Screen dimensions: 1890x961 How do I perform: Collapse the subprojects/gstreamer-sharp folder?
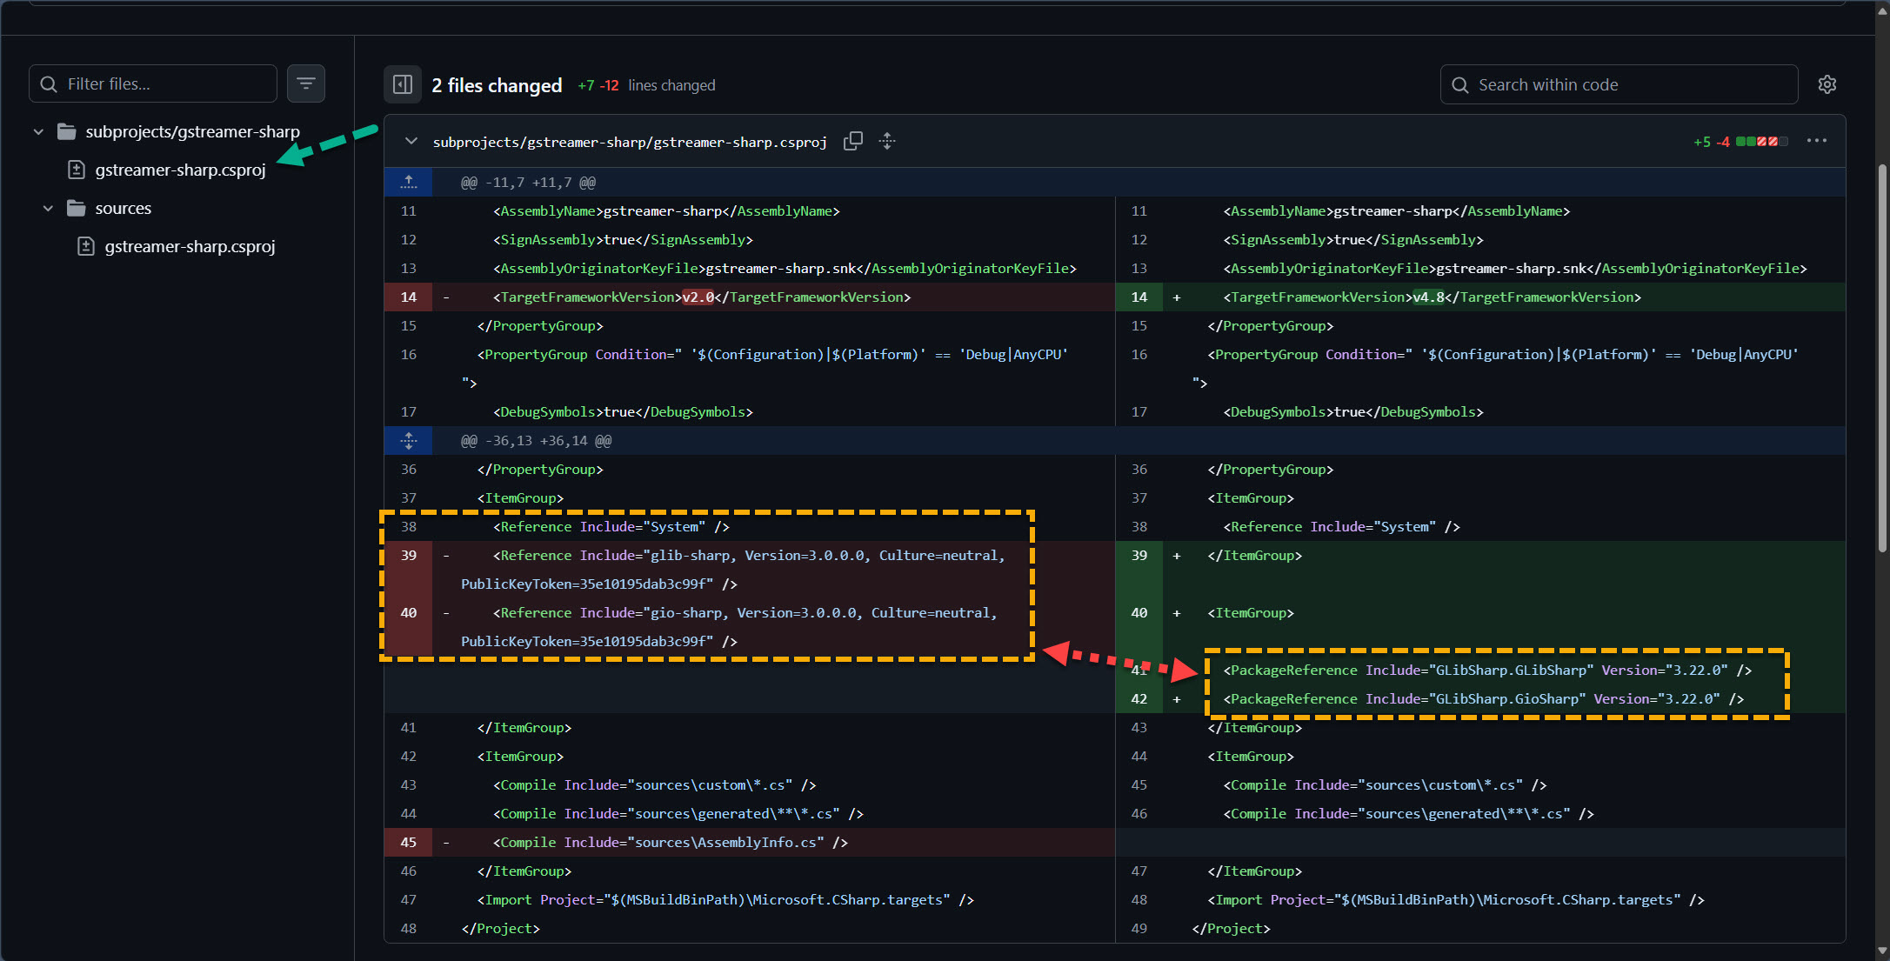(x=38, y=132)
